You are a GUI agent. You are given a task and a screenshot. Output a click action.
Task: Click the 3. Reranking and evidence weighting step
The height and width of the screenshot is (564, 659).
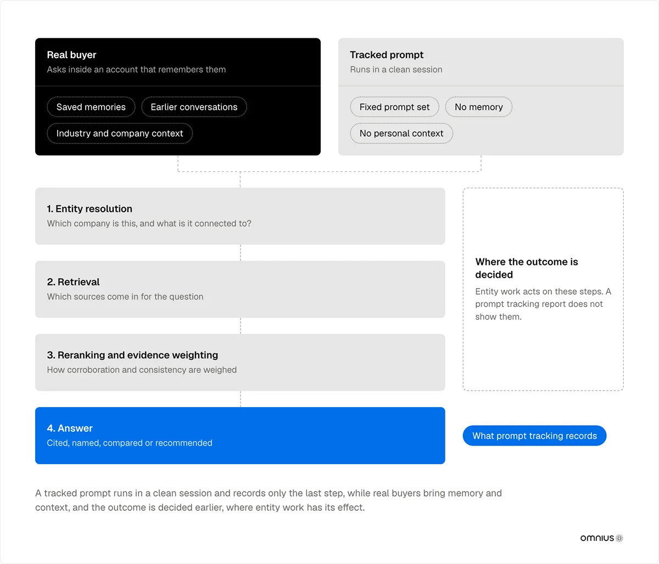pos(240,363)
